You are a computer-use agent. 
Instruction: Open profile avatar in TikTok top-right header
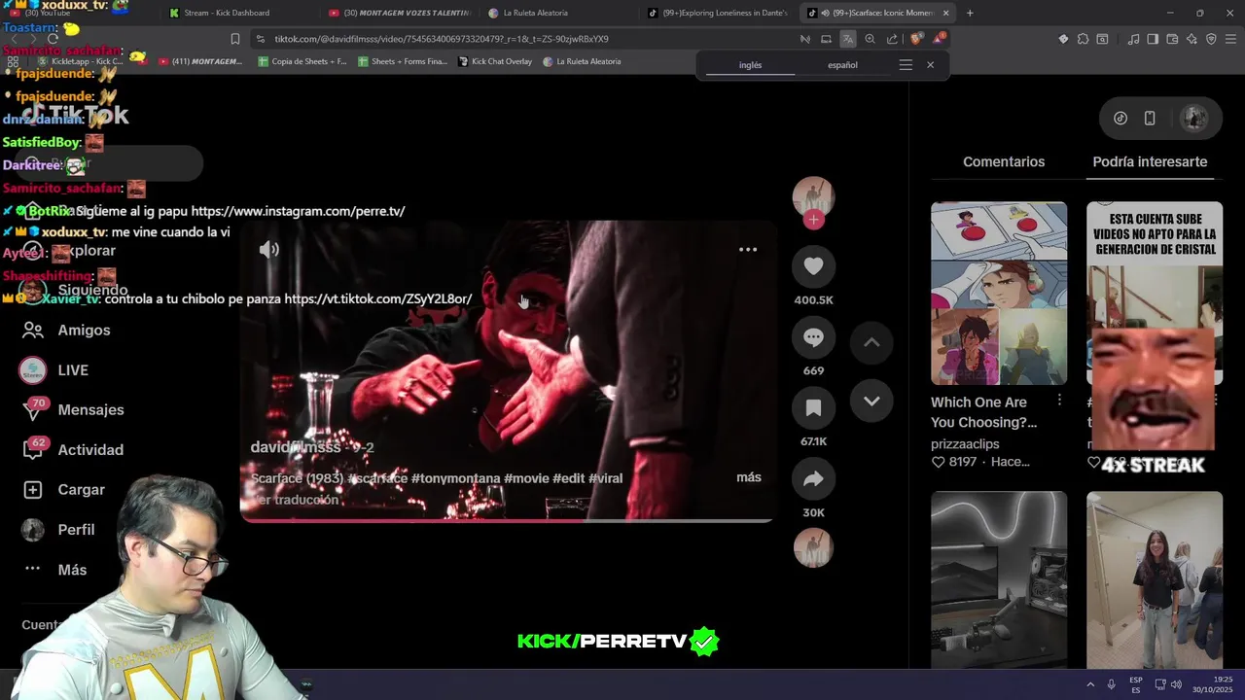pos(1193,119)
